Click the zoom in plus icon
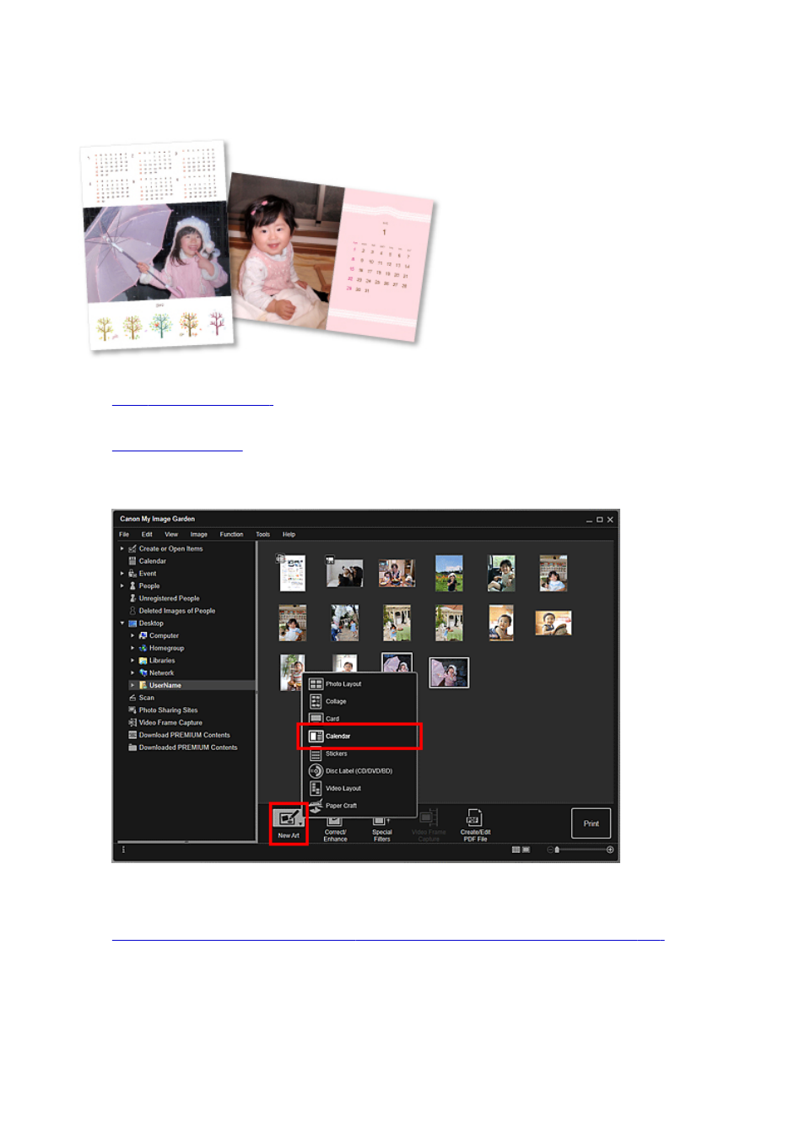The width and height of the screenshot is (805, 1139). (610, 850)
